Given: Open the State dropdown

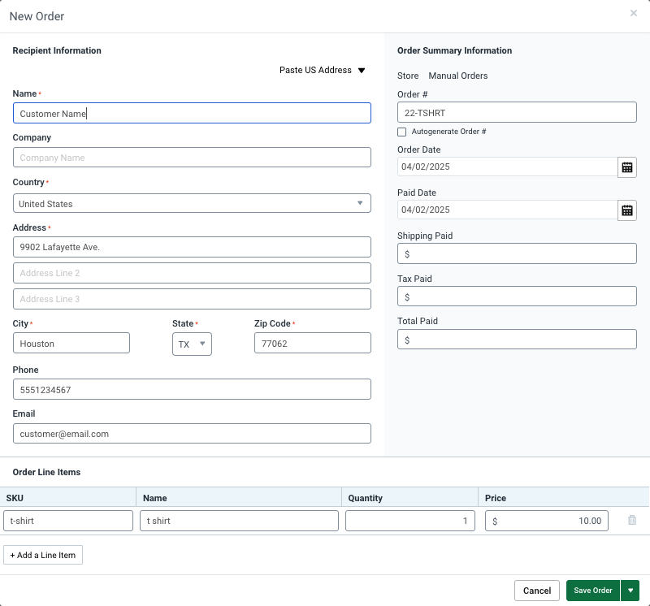Looking at the screenshot, I should (203, 344).
